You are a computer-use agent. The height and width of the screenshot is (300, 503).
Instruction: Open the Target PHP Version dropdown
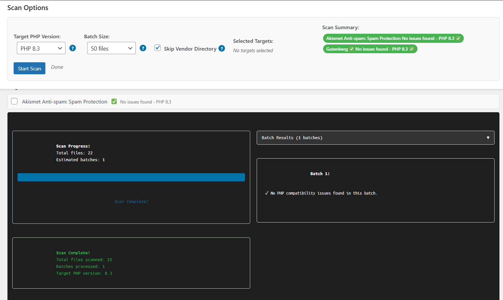coord(41,48)
